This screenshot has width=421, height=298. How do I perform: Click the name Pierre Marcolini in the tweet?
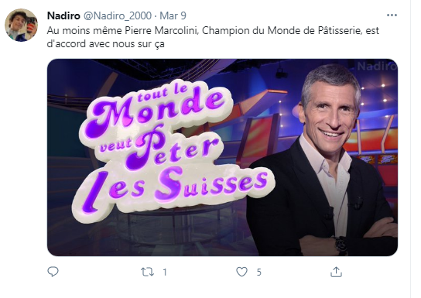(162, 31)
